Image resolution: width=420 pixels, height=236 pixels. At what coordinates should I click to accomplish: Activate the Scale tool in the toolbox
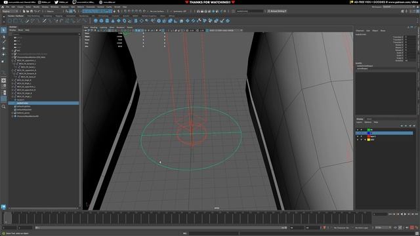pyautogui.click(x=3, y=61)
